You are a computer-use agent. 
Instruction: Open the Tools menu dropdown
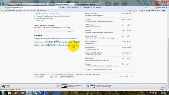159,11
